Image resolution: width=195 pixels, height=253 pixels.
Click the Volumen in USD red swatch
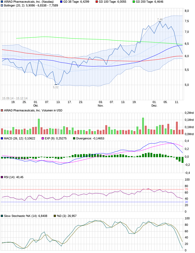pyautogui.click(x=2, y=111)
